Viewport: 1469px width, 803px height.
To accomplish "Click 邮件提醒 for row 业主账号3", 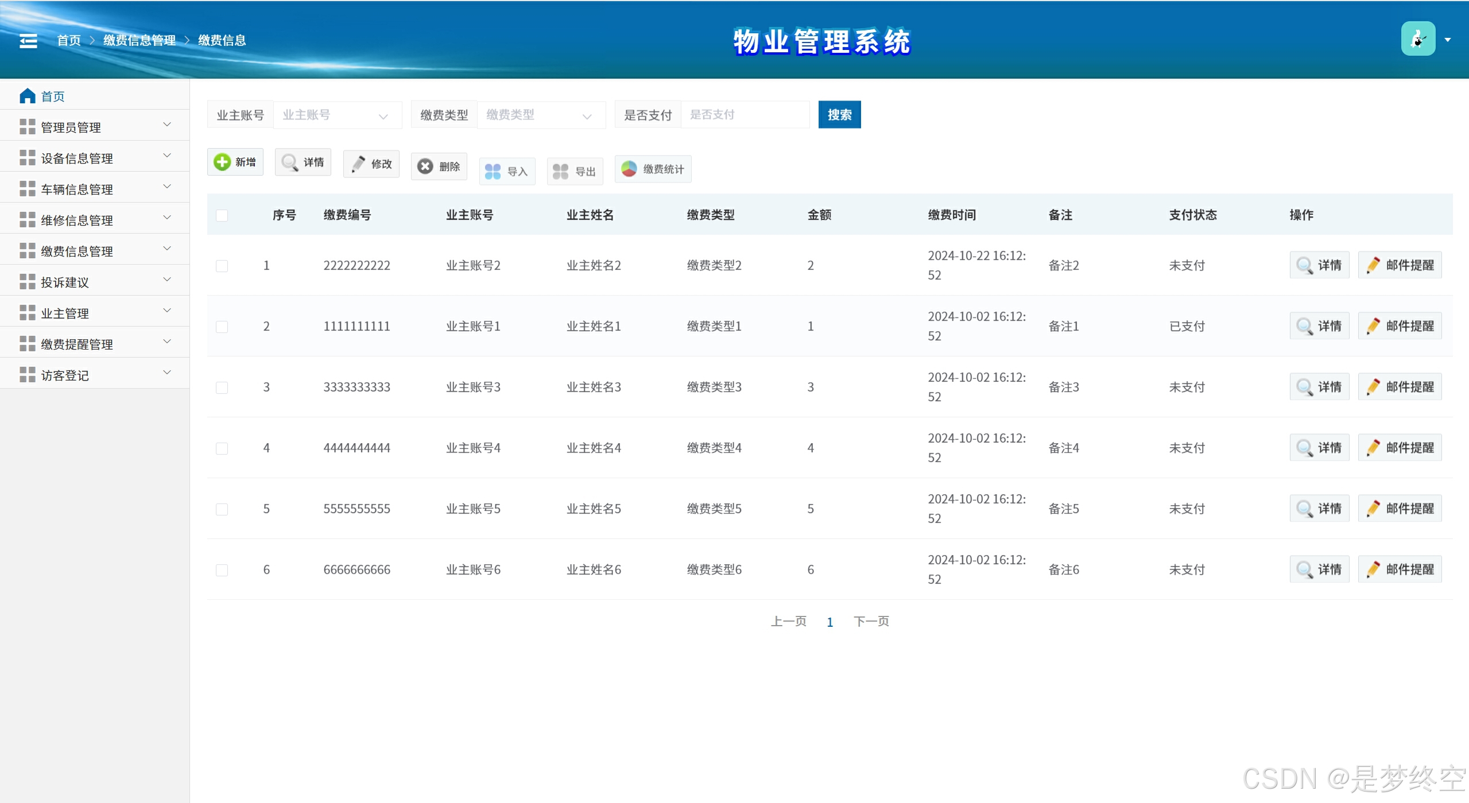I will (x=1400, y=387).
